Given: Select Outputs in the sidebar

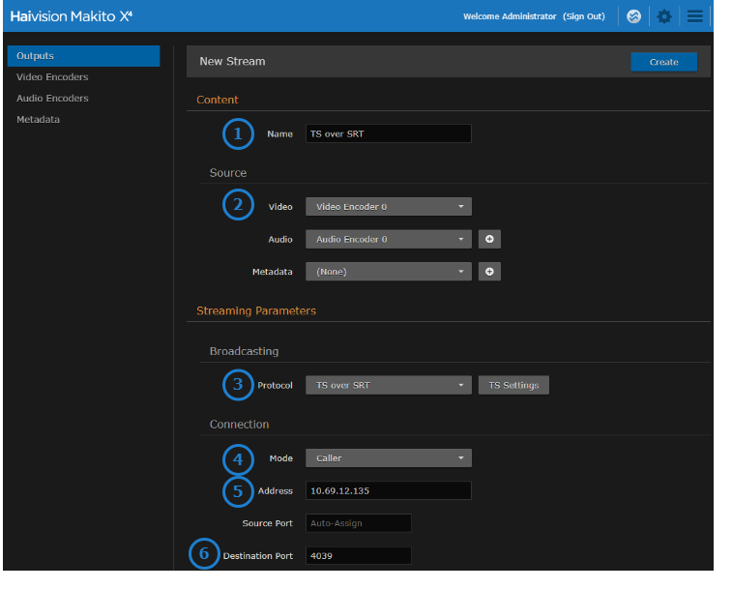Looking at the screenshot, I should (83, 56).
